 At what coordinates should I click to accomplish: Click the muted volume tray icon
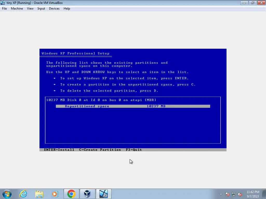tap(240, 194)
